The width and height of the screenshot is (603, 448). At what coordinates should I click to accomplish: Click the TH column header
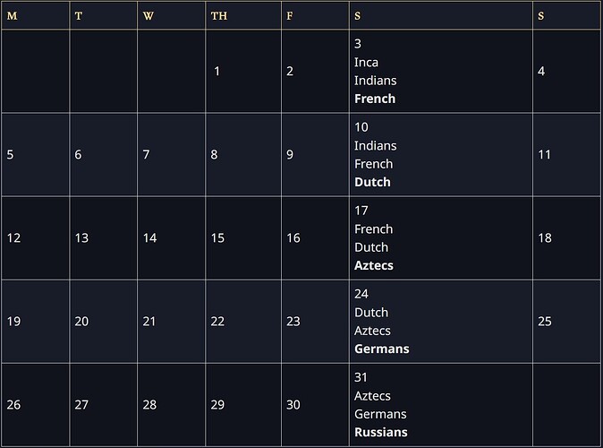(x=218, y=16)
